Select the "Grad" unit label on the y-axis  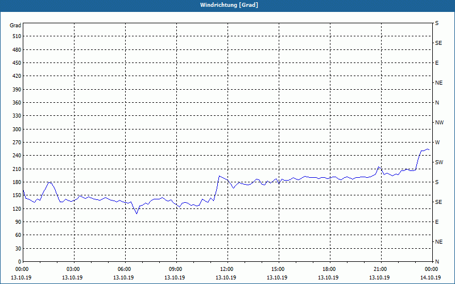pos(15,26)
